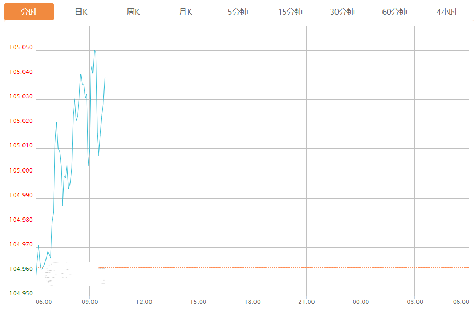This screenshot has height=310, width=476.
Task: Click the 12:00 time axis label
Action: (144, 302)
